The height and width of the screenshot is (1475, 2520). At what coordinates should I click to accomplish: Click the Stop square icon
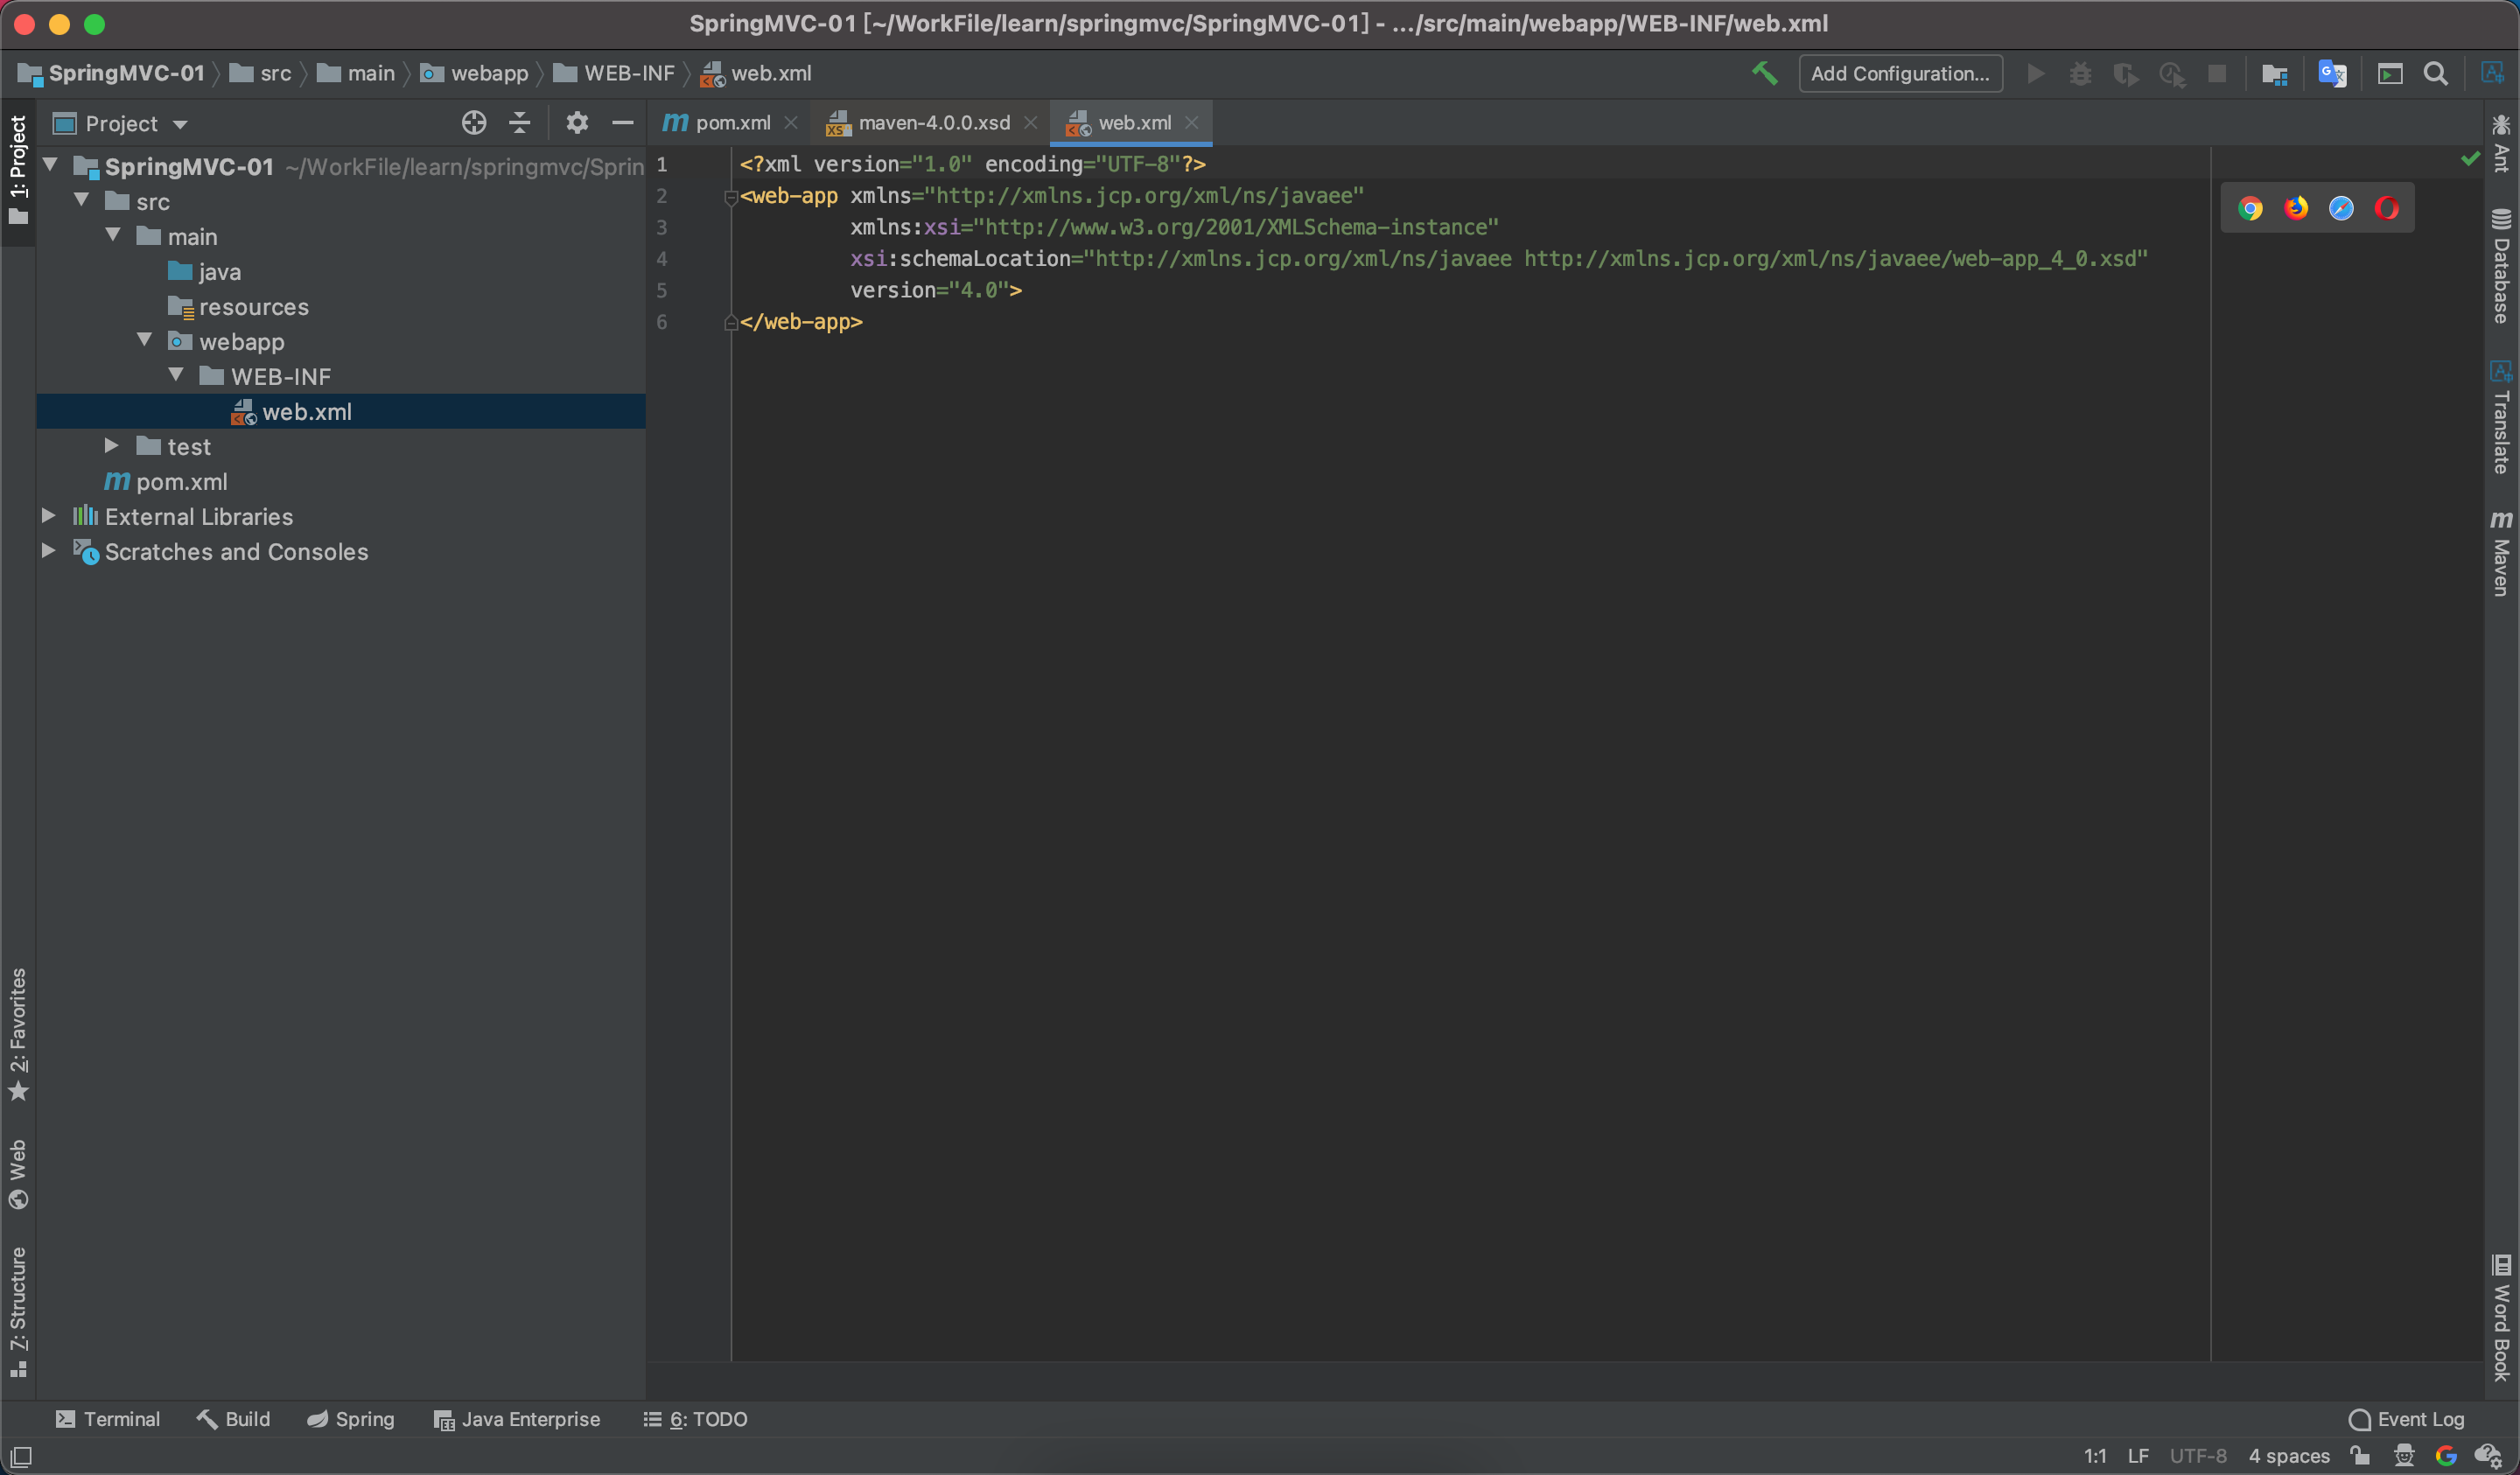click(2217, 74)
